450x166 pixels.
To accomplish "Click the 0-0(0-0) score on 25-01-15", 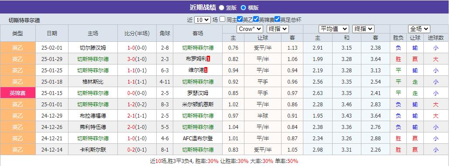I will coord(137,93).
